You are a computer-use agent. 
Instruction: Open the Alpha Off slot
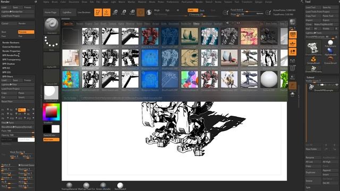point(52,60)
